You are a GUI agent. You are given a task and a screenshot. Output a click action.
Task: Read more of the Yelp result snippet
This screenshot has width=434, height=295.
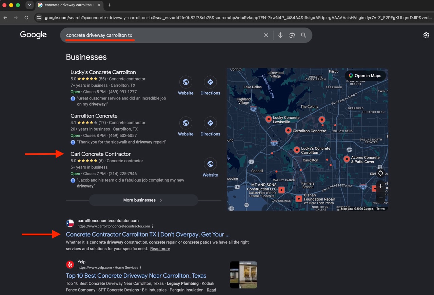pos(211,290)
